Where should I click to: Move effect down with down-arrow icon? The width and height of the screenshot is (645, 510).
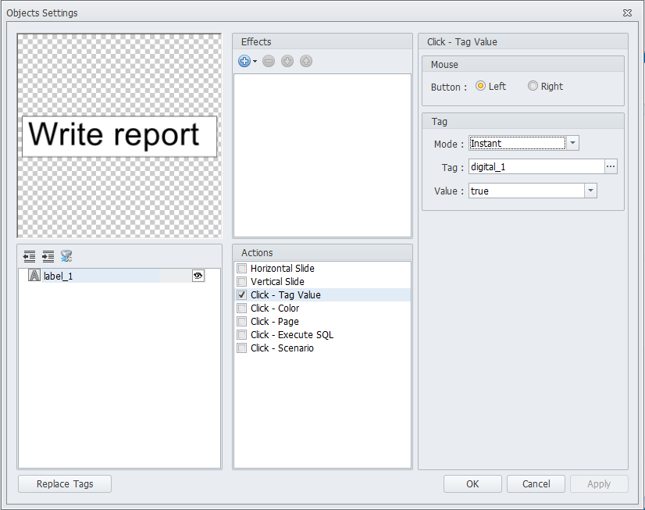287,61
